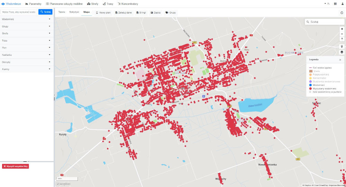Open the PL language dropdown
Image resolution: width=346 pixels, height=187 pixels.
pyautogui.click(x=327, y=4)
